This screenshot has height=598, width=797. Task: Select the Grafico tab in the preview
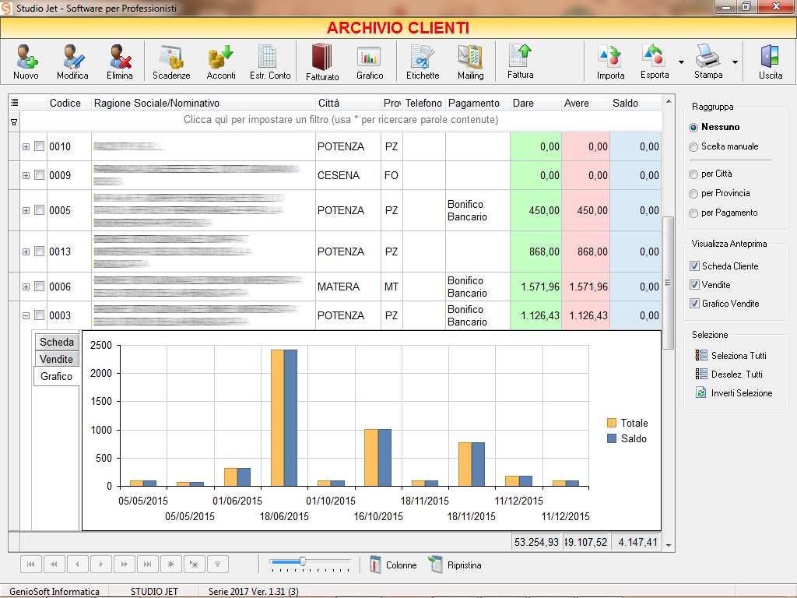click(x=56, y=376)
